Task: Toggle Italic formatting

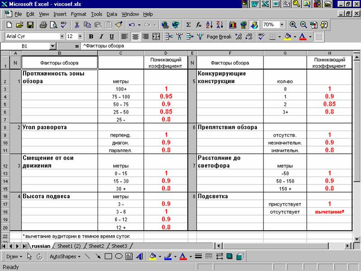Action: click(101, 37)
